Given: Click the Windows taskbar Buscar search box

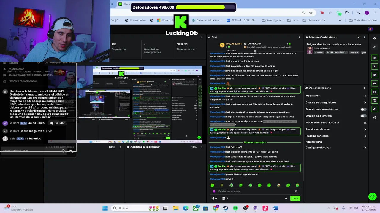Looking at the screenshot, I should (135, 208).
